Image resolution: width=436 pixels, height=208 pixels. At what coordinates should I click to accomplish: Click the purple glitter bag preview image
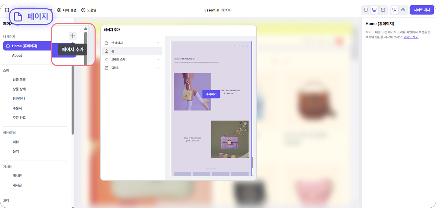tap(230, 139)
